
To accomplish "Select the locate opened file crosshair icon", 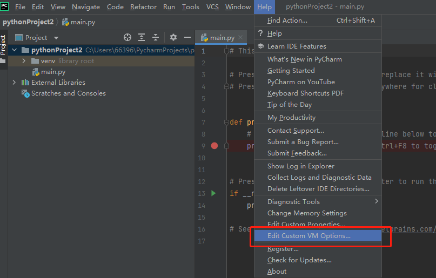I will (x=128, y=37).
